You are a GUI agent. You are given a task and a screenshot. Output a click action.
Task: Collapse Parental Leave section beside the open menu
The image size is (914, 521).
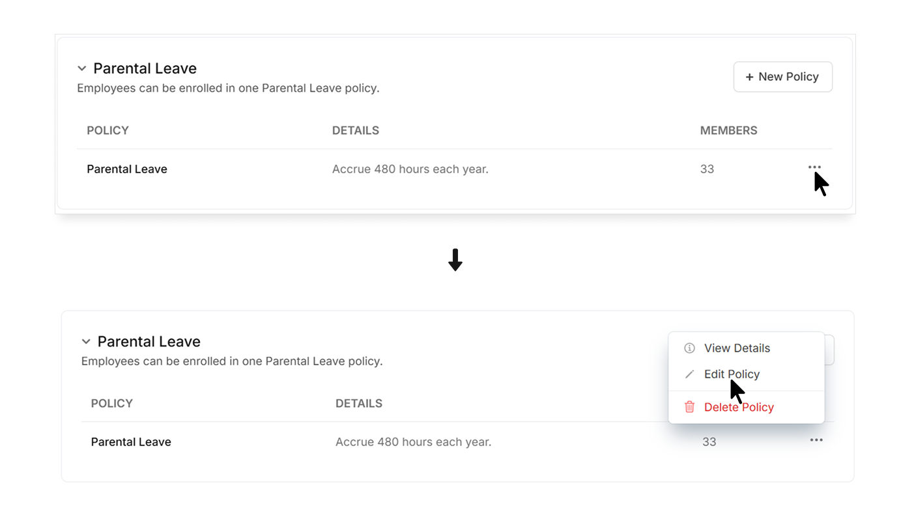(85, 341)
